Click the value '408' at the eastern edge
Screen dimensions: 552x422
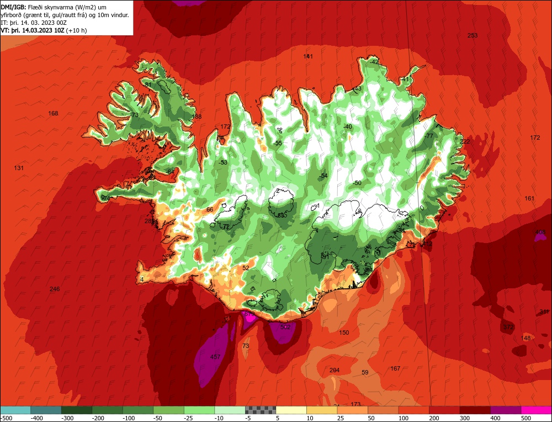pos(540,232)
